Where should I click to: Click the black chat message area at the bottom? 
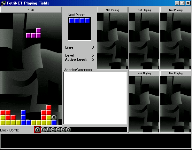click(x=96, y=141)
